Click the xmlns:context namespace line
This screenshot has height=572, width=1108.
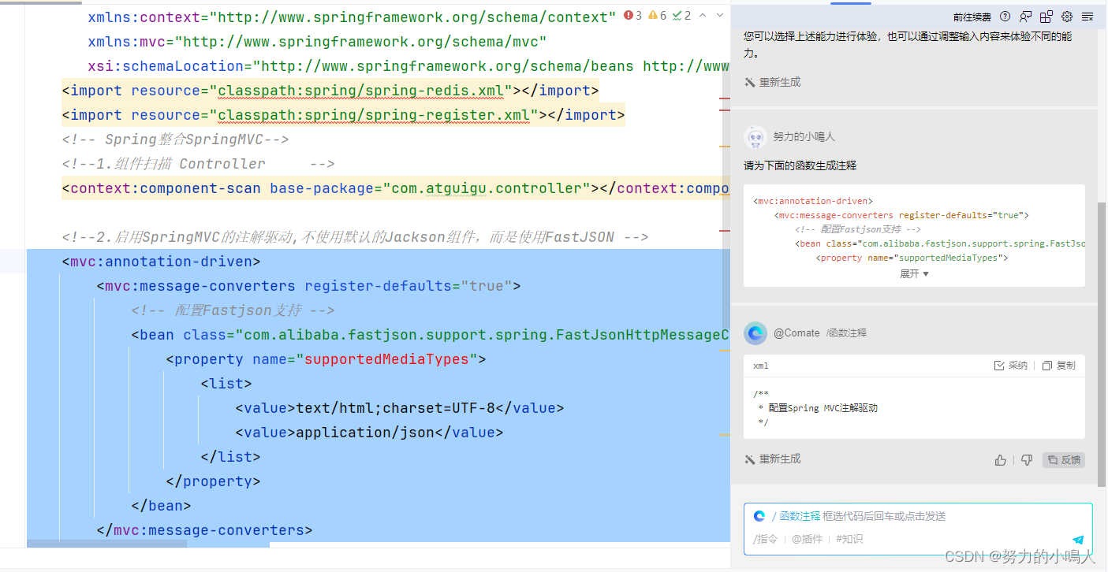pyautogui.click(x=352, y=17)
